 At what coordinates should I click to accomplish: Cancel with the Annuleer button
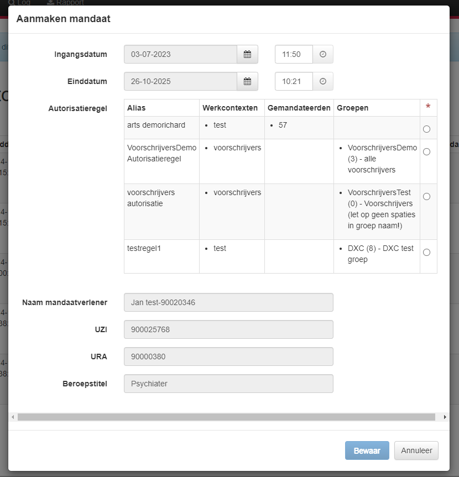point(416,450)
